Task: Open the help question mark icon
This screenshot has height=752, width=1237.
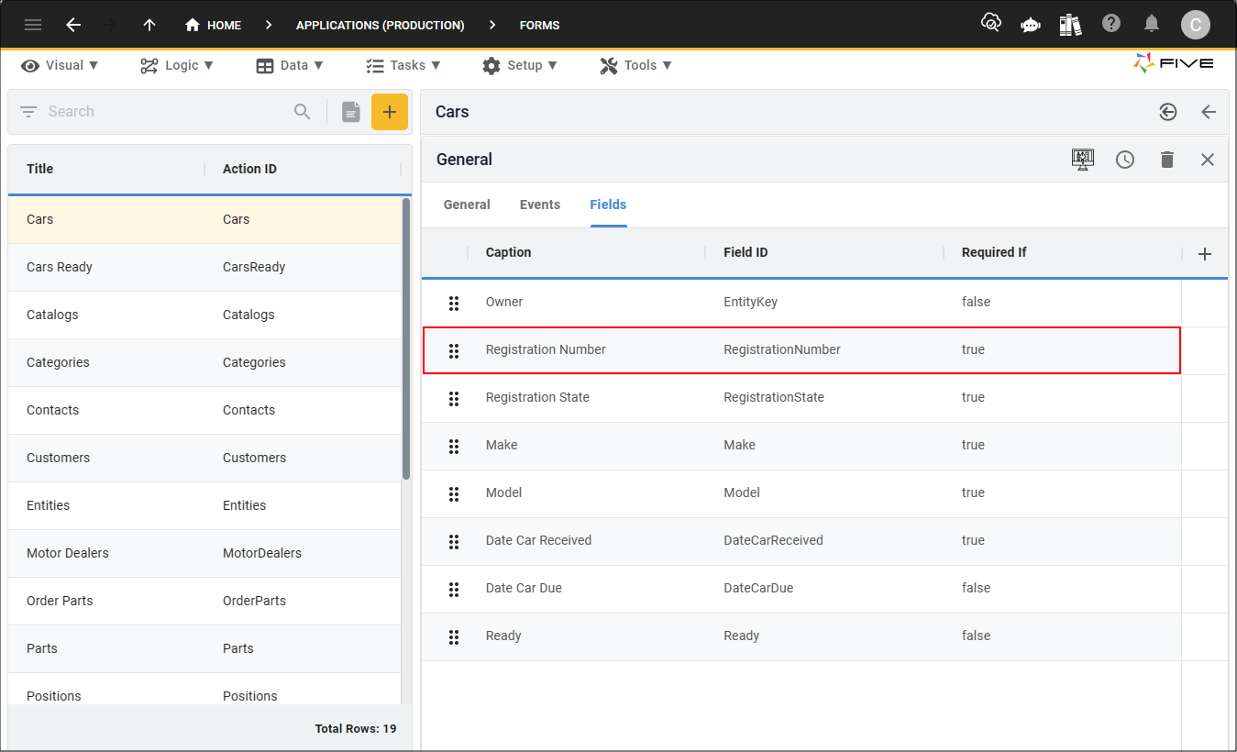Action: (1111, 24)
